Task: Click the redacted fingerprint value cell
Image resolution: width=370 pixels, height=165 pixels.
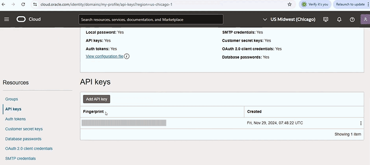Action: pyautogui.click(x=124, y=123)
